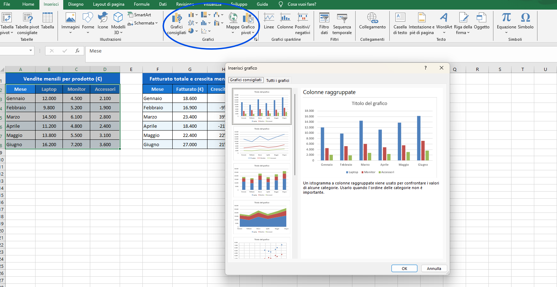This screenshot has height=287, width=557.
Task: Close the Inserisci grafico dialog
Action: 442,68
